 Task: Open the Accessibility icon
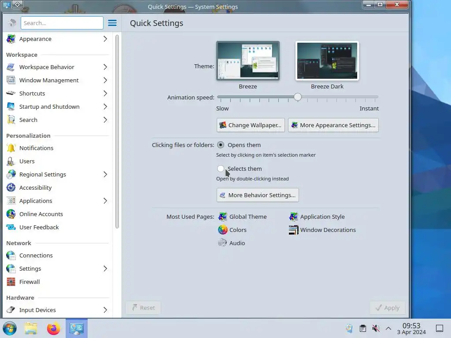[x=11, y=187]
